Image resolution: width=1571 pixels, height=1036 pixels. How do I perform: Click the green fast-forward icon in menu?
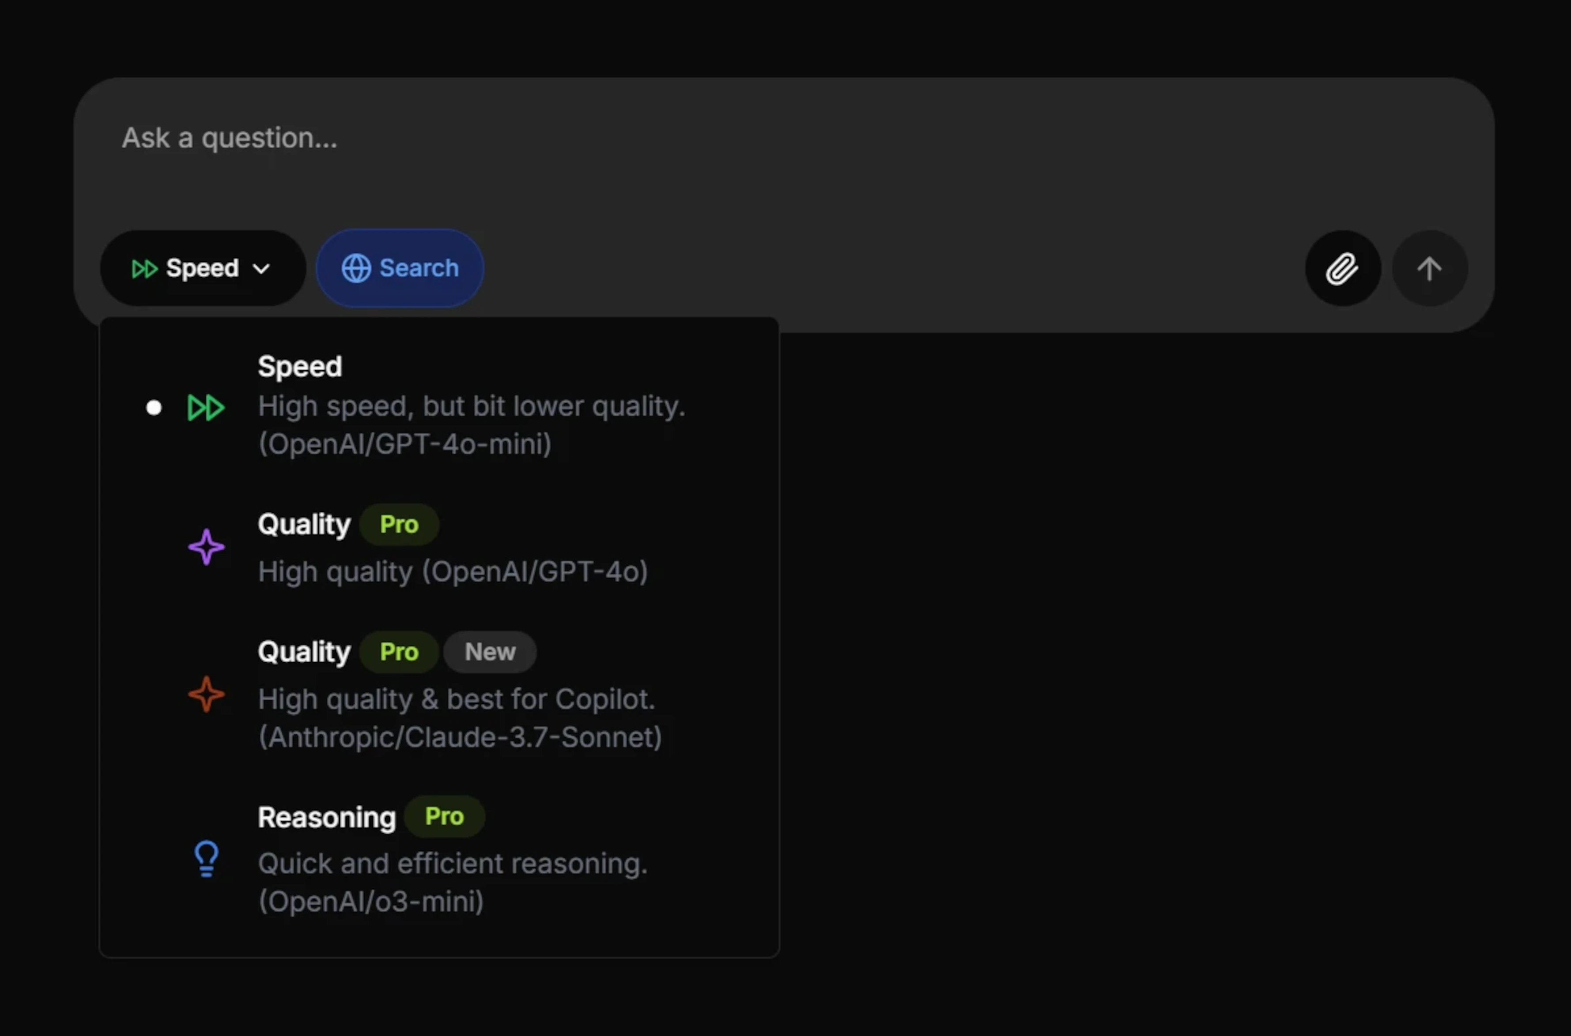(x=206, y=408)
